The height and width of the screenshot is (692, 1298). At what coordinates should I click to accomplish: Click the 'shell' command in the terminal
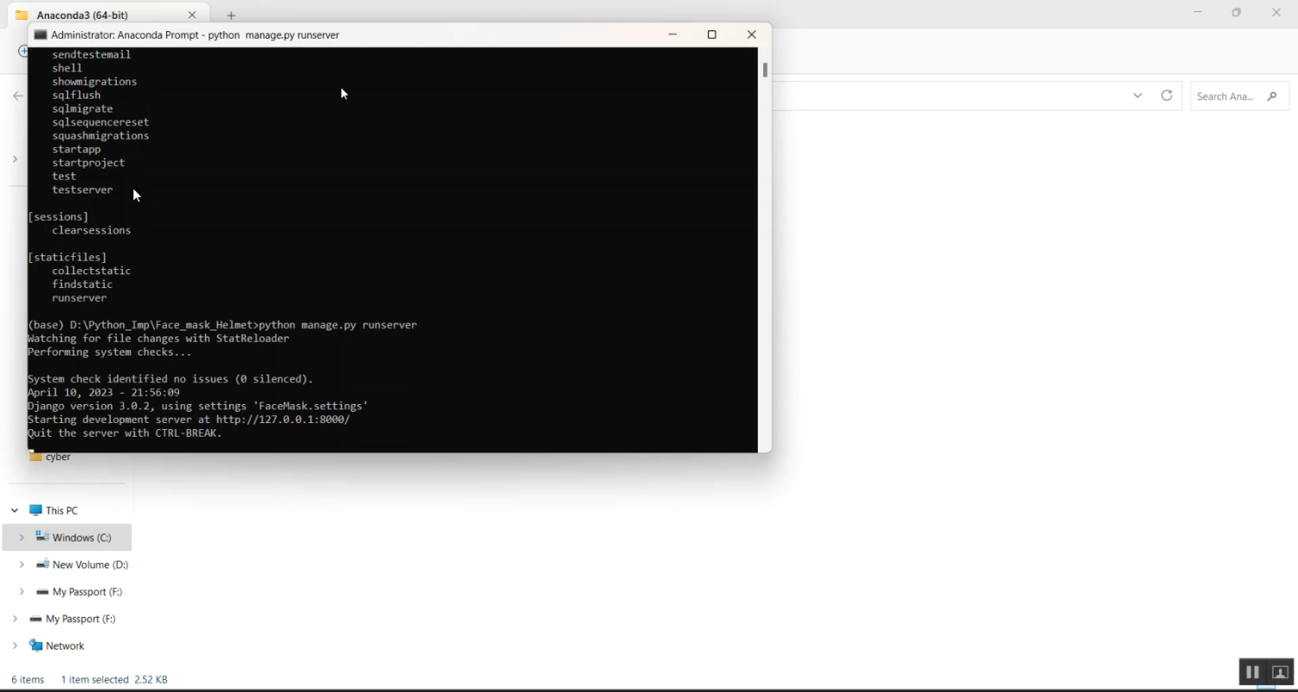click(x=67, y=68)
